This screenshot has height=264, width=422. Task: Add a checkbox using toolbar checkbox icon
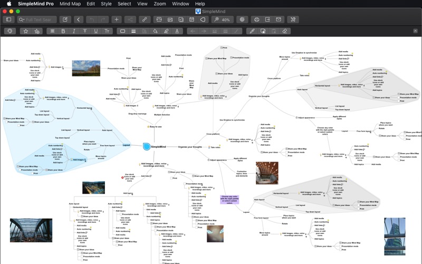tap(181, 20)
